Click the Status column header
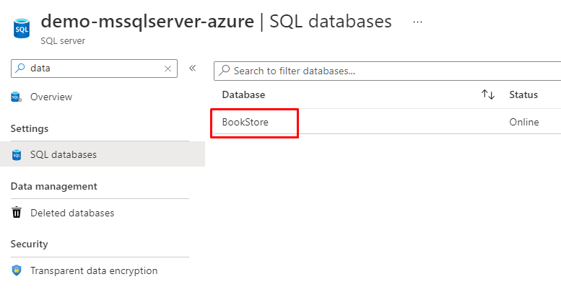Screen dimensions: 561x300 [x=523, y=94]
